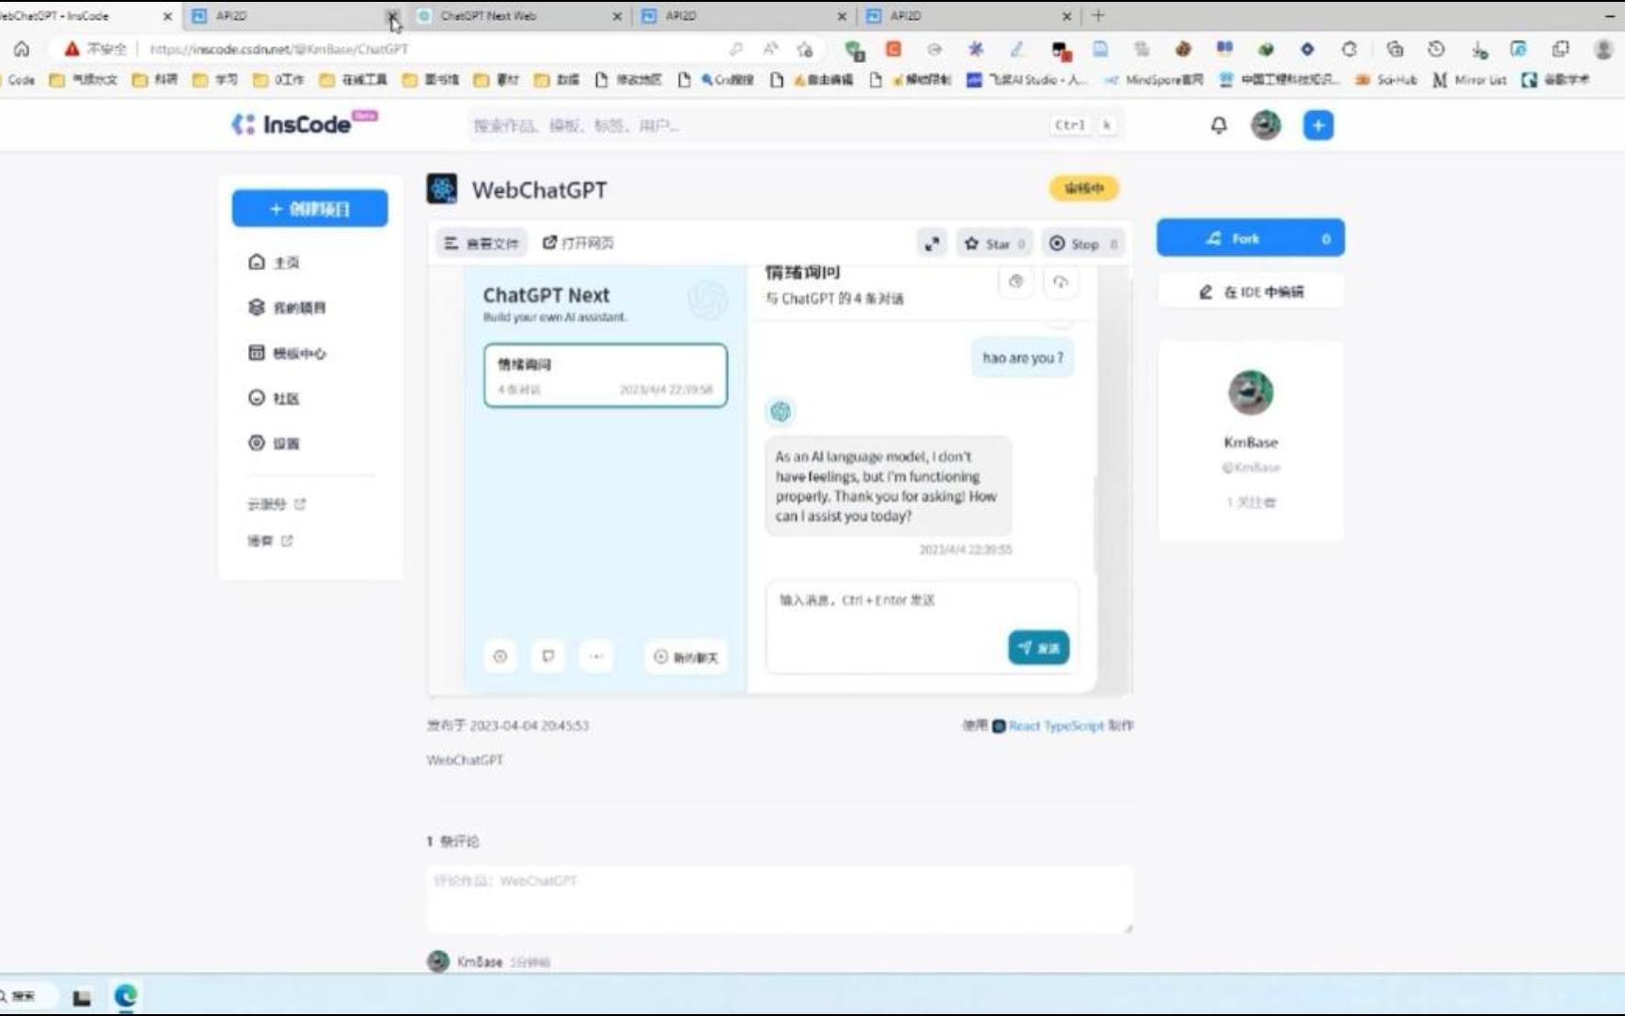Click the not secure warning icon

71,49
